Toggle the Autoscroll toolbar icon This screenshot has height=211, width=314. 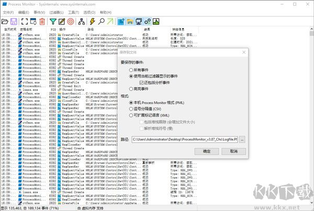[x=33, y=21]
